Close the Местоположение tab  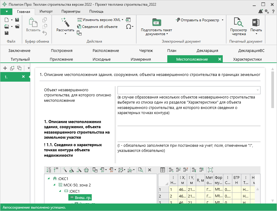tap(219, 59)
